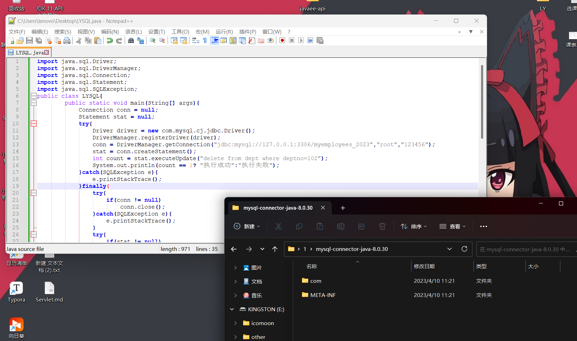The image size is (577, 341).
Task: Click the Open file toolbar icon
Action: [20, 41]
